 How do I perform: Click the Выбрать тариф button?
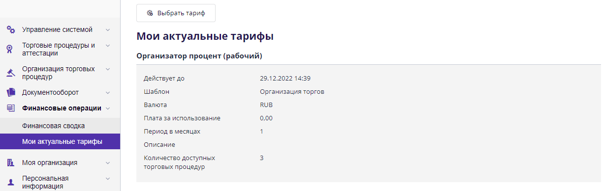[176, 13]
